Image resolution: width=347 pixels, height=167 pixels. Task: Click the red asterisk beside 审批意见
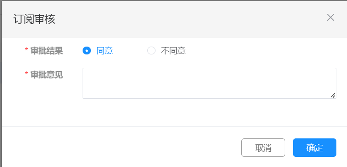[x=26, y=75]
